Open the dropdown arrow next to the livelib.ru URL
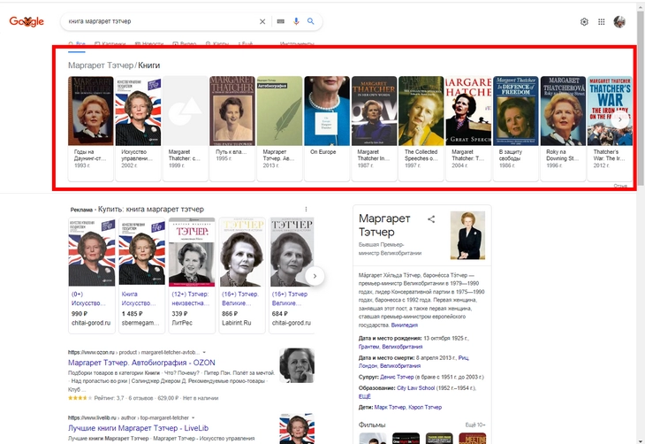Viewport: 645px width, 444px height. 193,417
